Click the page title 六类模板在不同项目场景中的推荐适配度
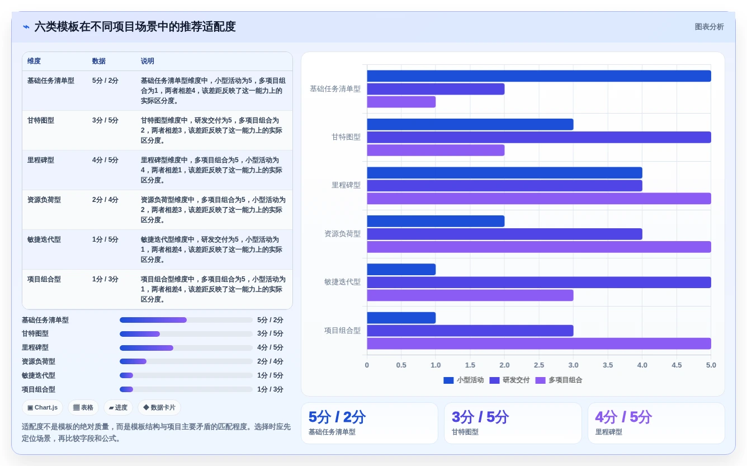Viewport: 747px width, 466px height. pos(135,27)
